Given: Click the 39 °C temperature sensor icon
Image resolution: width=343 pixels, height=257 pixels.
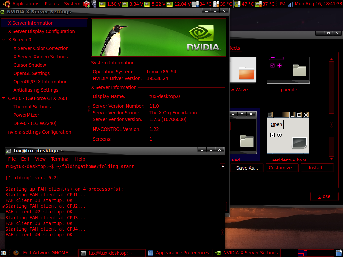Looking at the screenshot, I should (216, 4).
